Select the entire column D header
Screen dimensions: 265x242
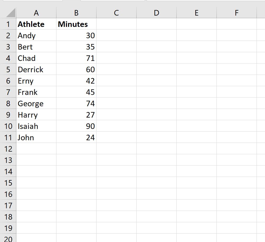(156, 12)
